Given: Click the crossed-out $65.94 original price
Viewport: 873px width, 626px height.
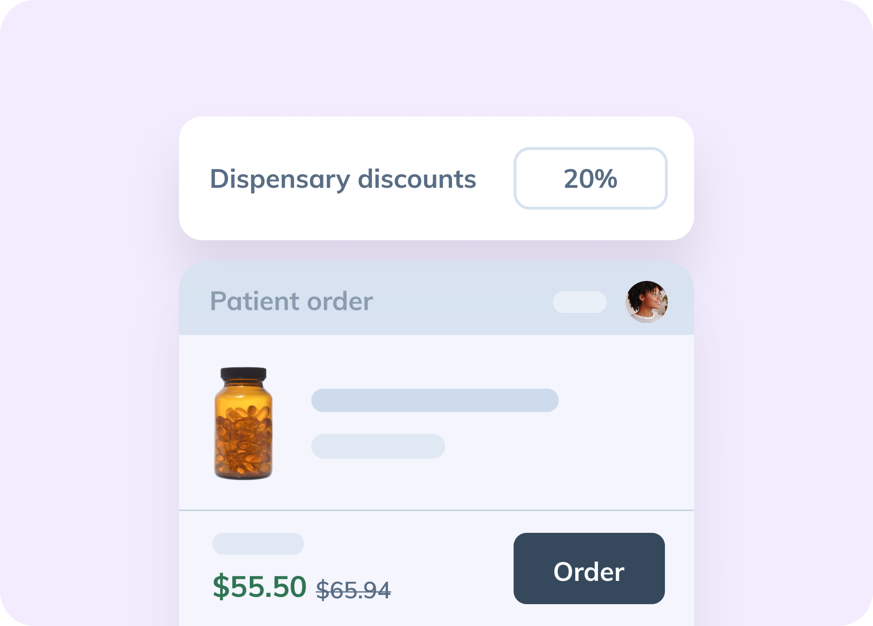Looking at the screenshot, I should (353, 590).
